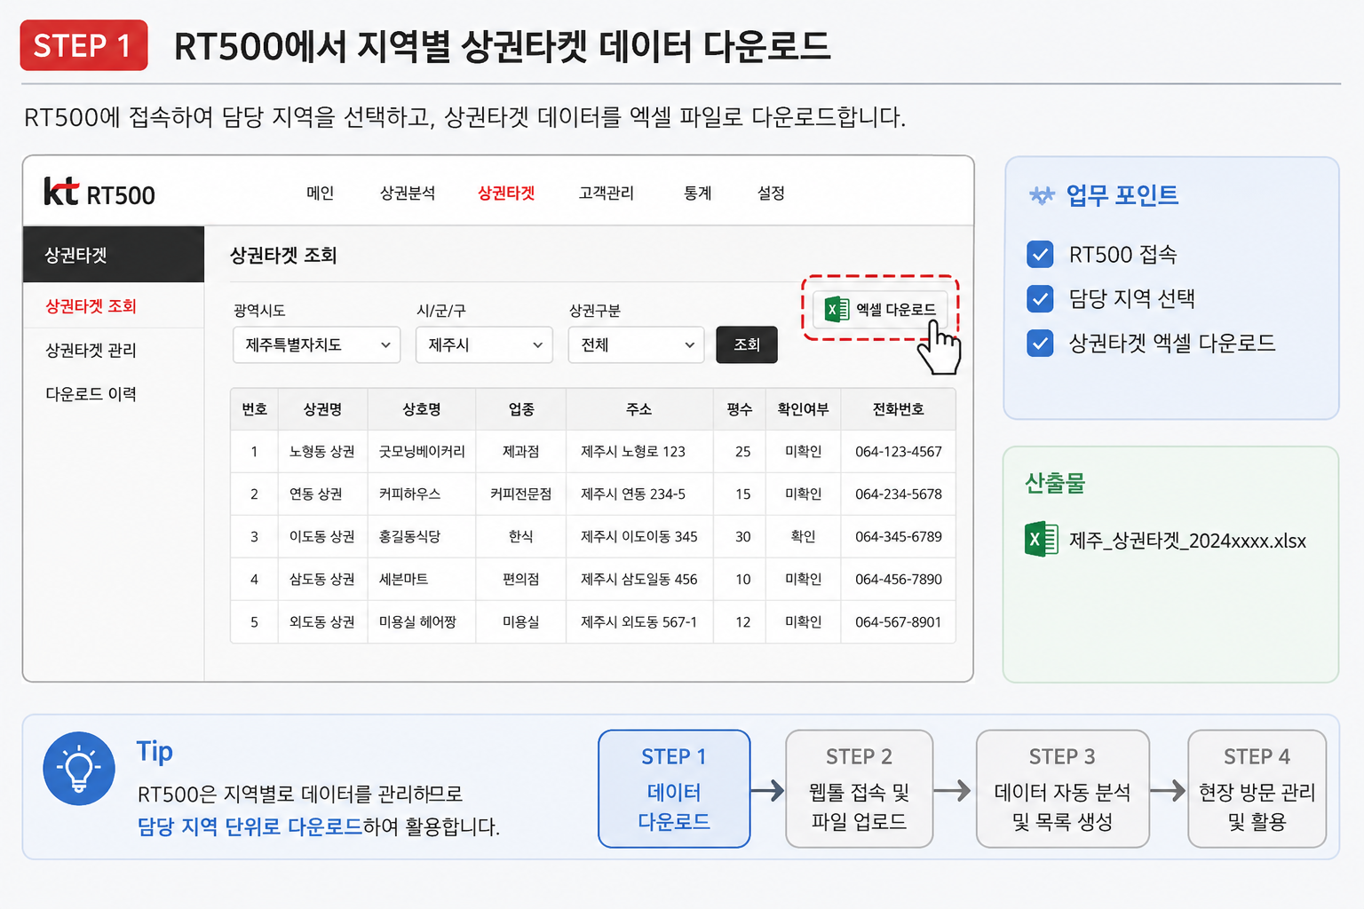The height and width of the screenshot is (909, 1364).
Task: Toggle the 담당 지역 선택 checkbox
Action: point(1040,298)
